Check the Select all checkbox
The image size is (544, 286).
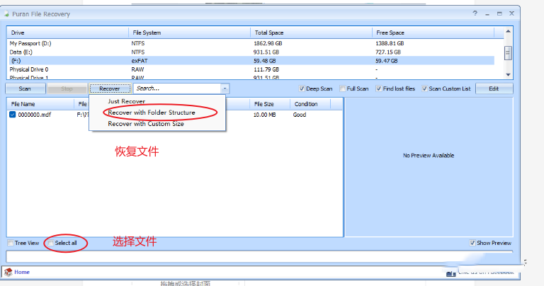(51, 243)
